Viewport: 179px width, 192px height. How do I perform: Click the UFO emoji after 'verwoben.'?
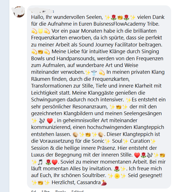94,72
